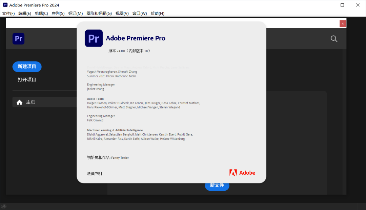This screenshot has width=366, height=210.
Task: Close the home screen with red X
Action: click(x=343, y=24)
